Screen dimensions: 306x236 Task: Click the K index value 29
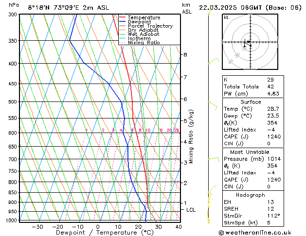(270, 80)
